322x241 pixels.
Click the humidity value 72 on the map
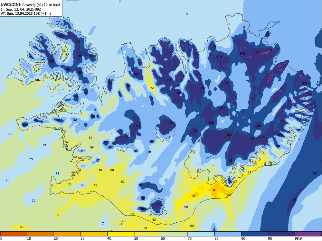pos(33,201)
